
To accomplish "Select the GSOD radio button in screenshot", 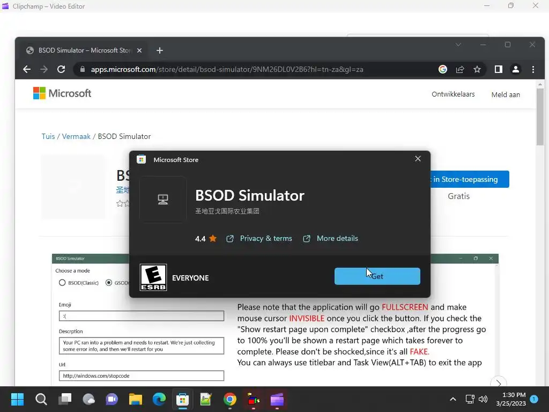I will [109, 283].
